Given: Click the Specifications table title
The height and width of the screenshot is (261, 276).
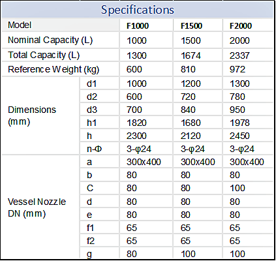Looking at the screenshot, I should 138,10.
